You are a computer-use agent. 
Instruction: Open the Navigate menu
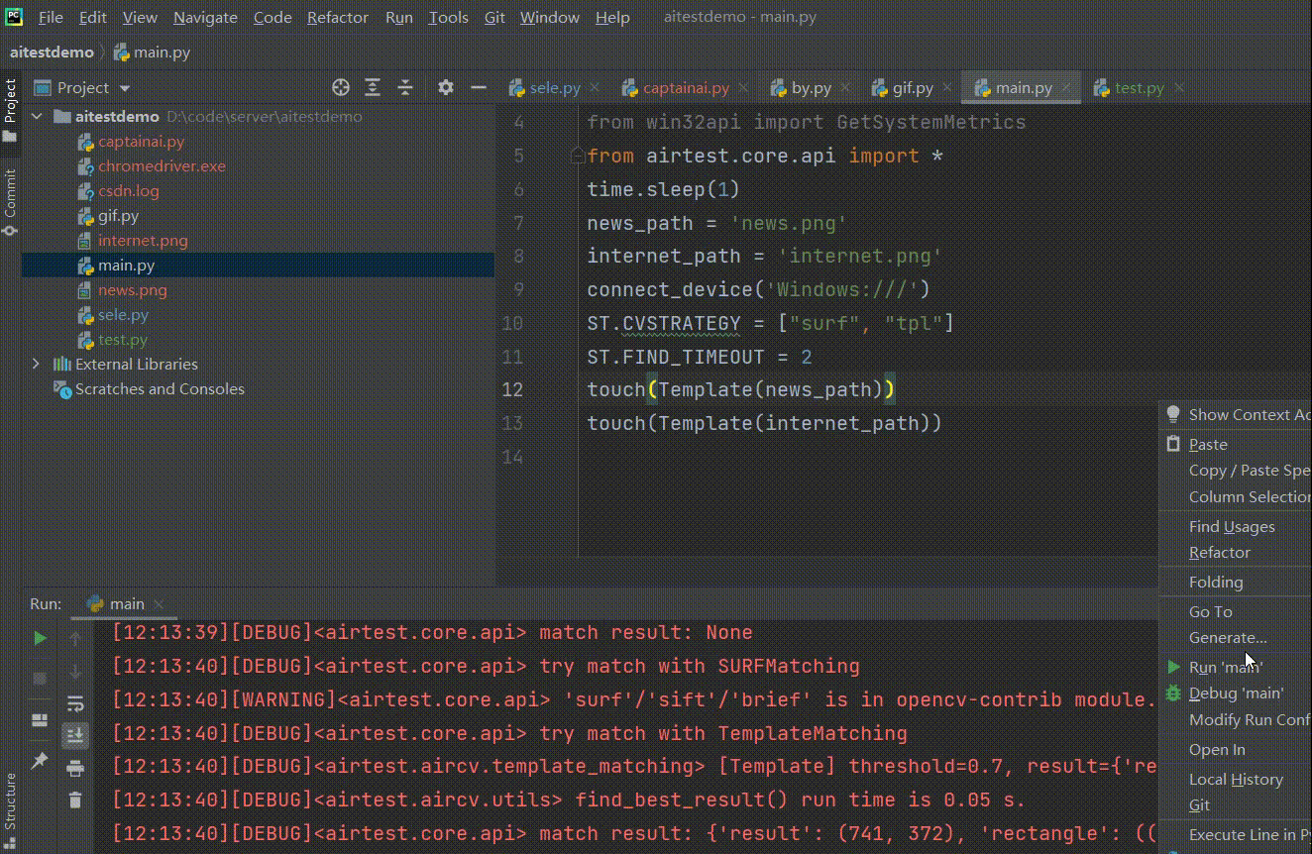point(205,17)
